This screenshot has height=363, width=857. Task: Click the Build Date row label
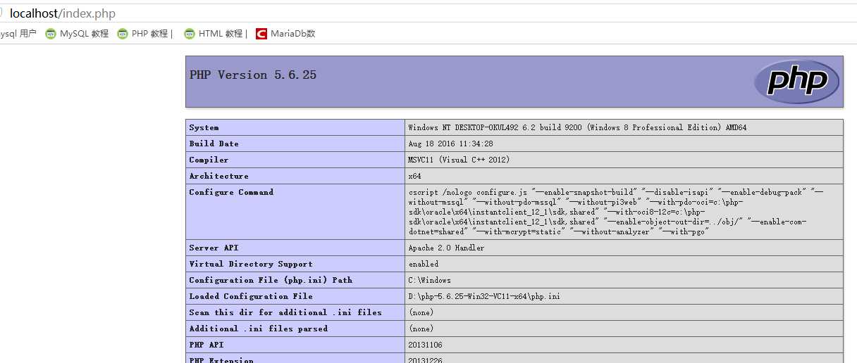point(214,144)
